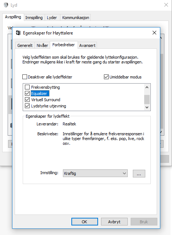This screenshot has height=235, width=172.
Task: Toggle Lydstyrke utjevning checkbox
Action: (27, 106)
